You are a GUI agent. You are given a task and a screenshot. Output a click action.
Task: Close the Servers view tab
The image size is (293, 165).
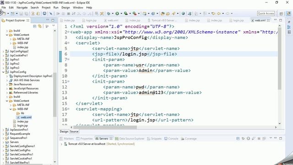(x=111, y=138)
